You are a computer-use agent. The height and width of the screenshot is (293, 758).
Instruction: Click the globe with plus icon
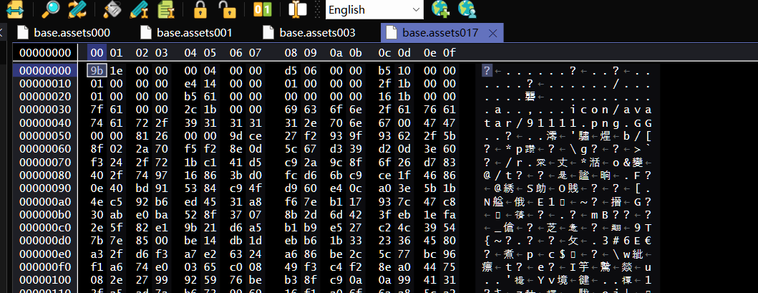440,9
